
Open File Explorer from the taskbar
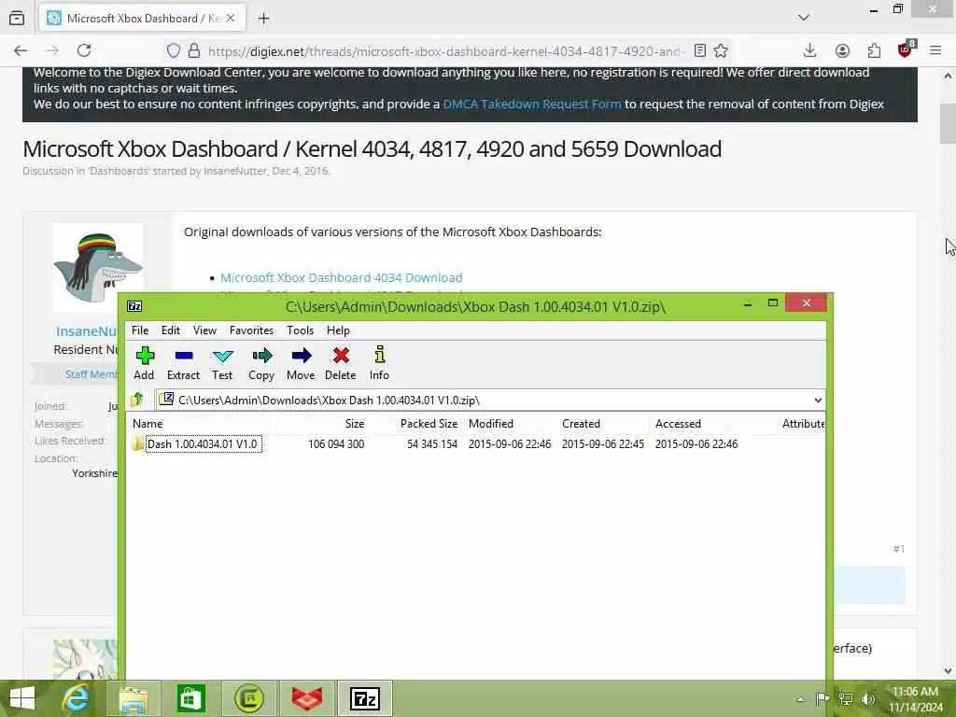[134, 698]
